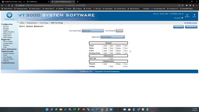The height and width of the screenshot is (112, 199).
Task: Open Photoshop from the taskbar
Action: pos(115,110)
